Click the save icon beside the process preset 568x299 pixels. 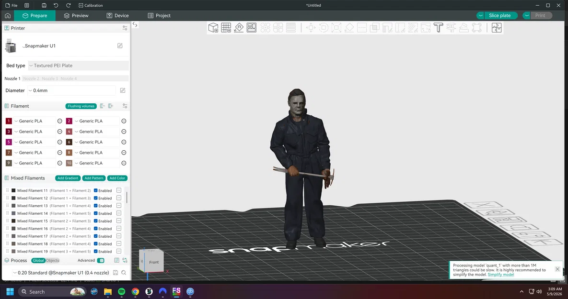tap(116, 273)
